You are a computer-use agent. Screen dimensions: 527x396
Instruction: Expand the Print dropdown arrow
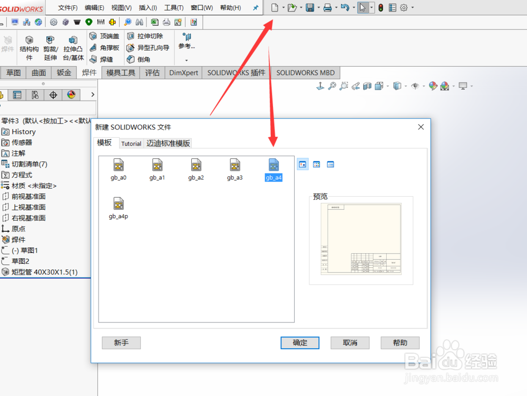click(x=336, y=7)
